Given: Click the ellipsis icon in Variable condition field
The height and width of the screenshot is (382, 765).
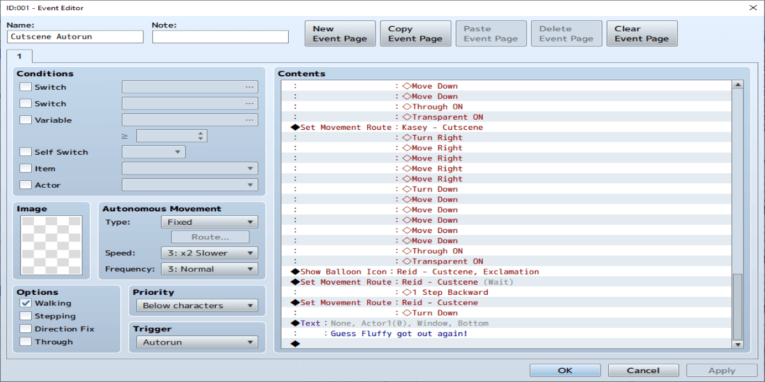Looking at the screenshot, I should tap(249, 120).
